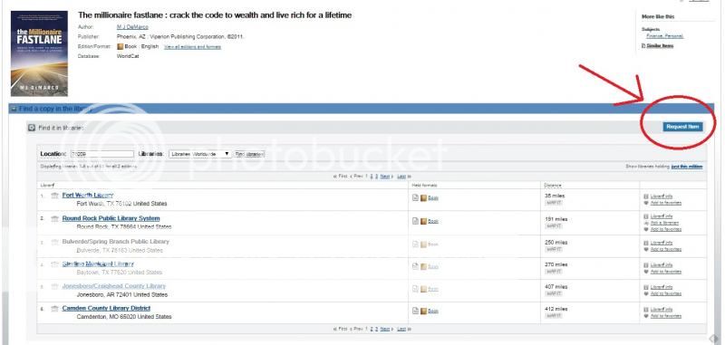Show libraries holding just this edition
The height and width of the screenshot is (345, 725).
click(x=687, y=167)
